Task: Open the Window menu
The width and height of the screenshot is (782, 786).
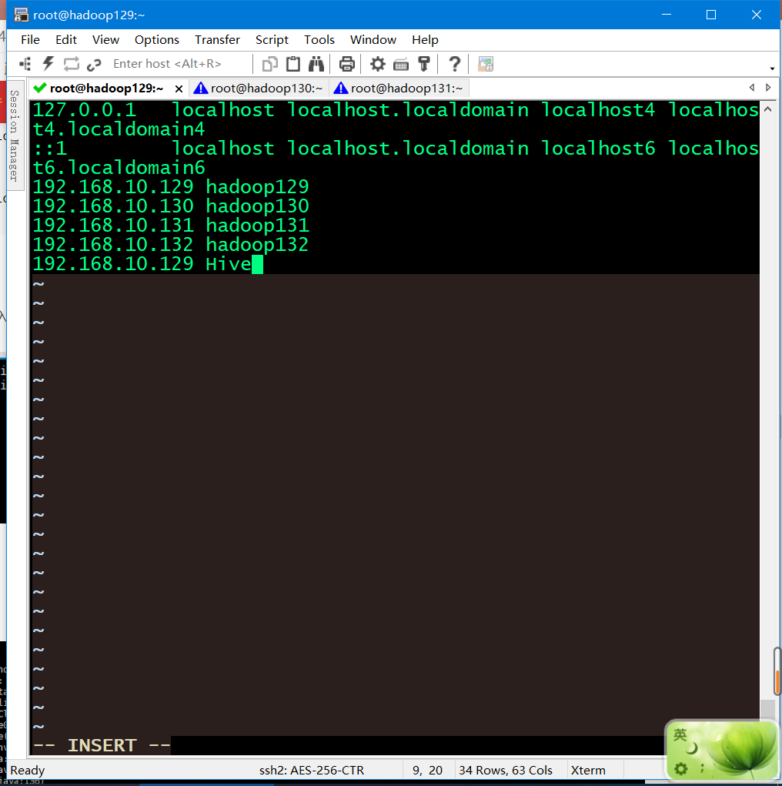Action: [x=373, y=39]
